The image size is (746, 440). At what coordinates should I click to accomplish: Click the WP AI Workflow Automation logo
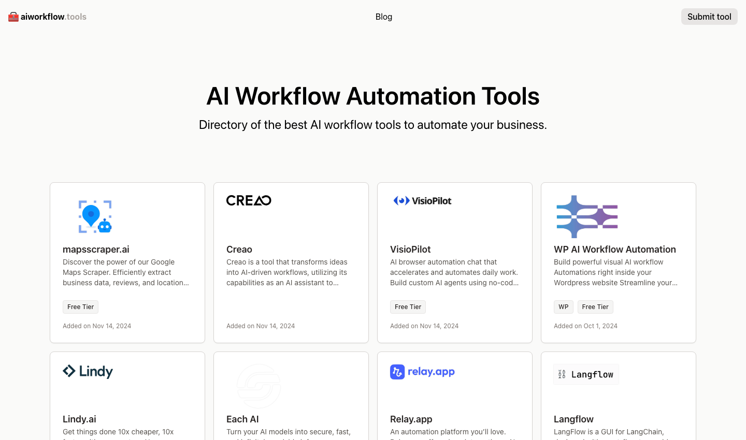(x=587, y=216)
